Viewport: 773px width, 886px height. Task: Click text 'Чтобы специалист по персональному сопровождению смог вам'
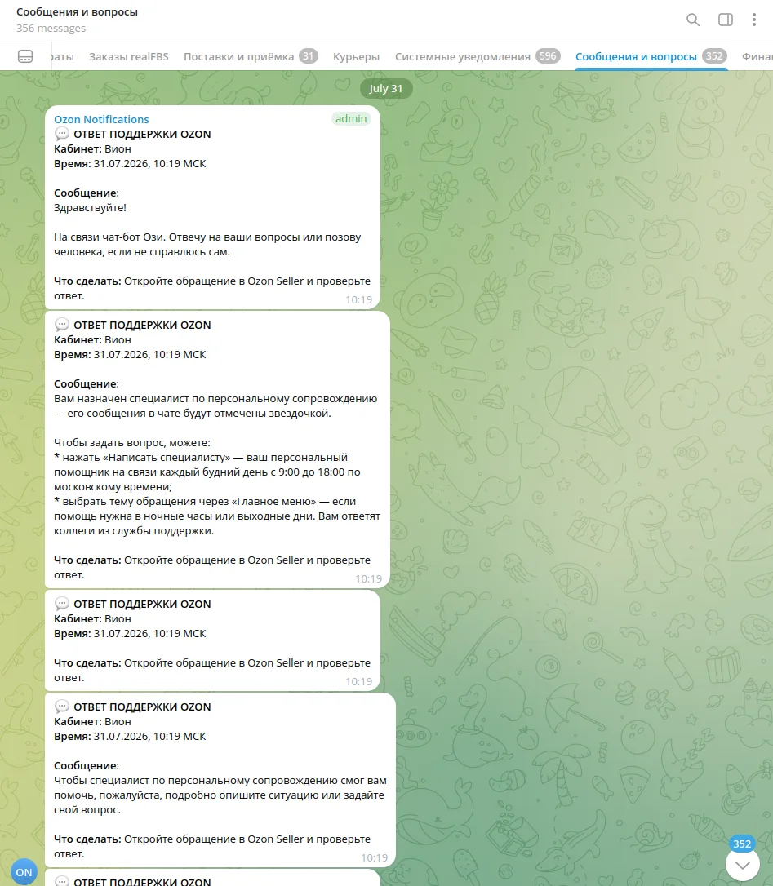pyautogui.click(x=220, y=780)
